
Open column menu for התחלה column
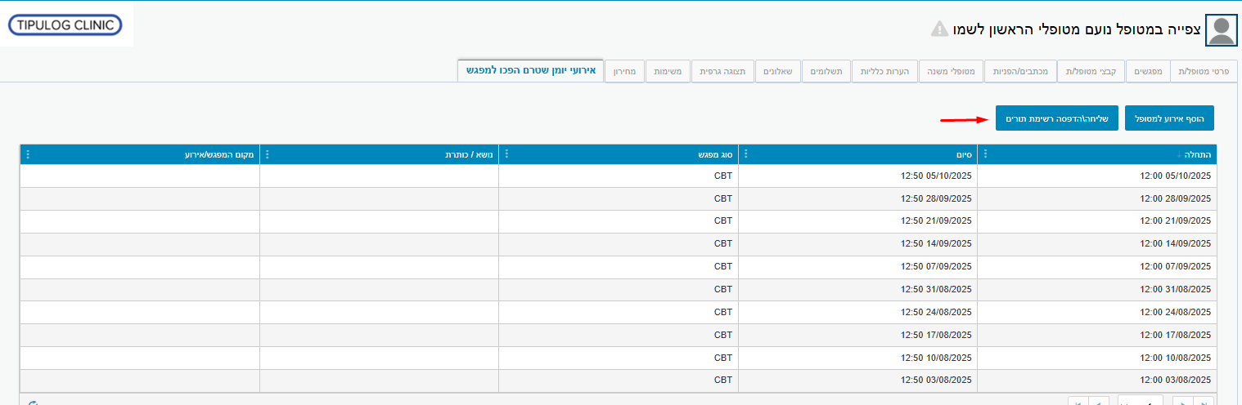click(984, 154)
